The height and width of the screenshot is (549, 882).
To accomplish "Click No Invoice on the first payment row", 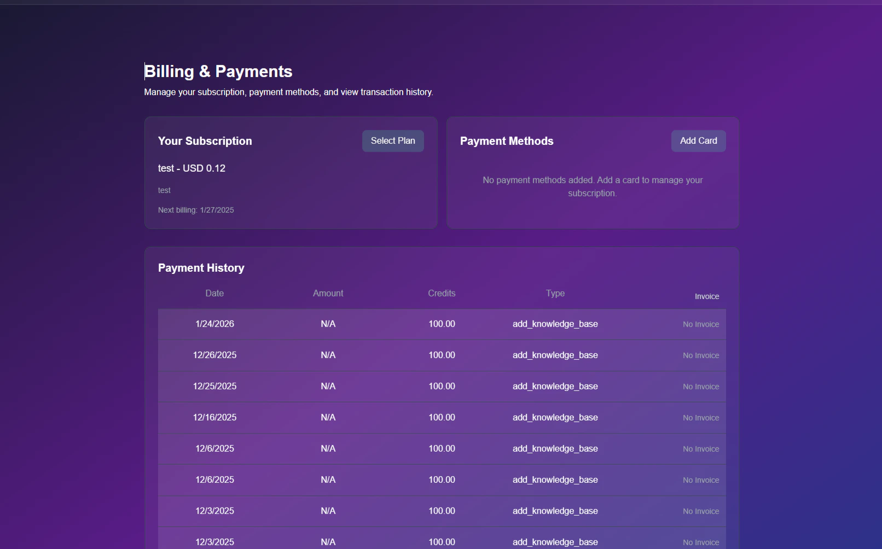I will [x=700, y=324].
